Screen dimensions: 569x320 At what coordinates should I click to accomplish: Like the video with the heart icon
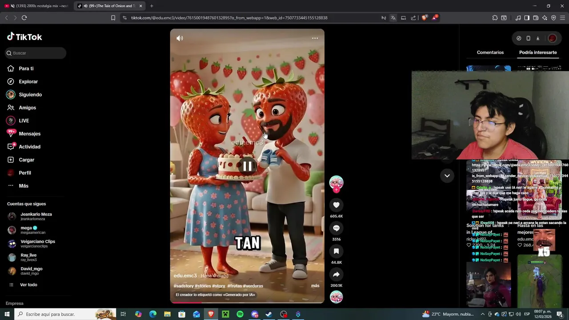coord(336,205)
